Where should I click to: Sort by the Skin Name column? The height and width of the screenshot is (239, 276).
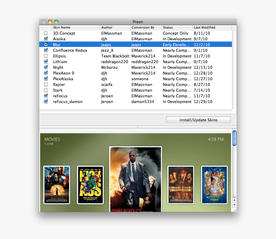76,27
